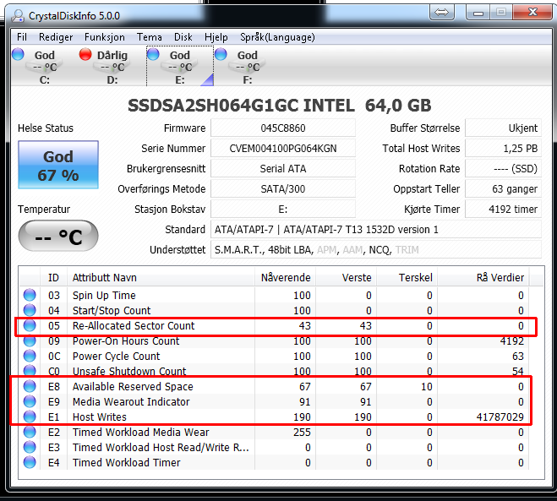Click the Power-On Hours raw value 4192
557x501 pixels.
(x=511, y=340)
